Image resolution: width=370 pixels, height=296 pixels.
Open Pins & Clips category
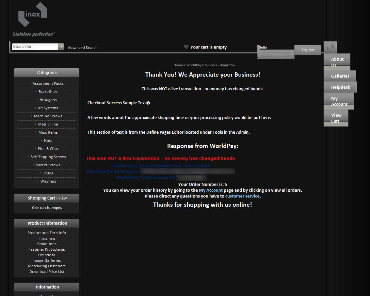(x=48, y=149)
